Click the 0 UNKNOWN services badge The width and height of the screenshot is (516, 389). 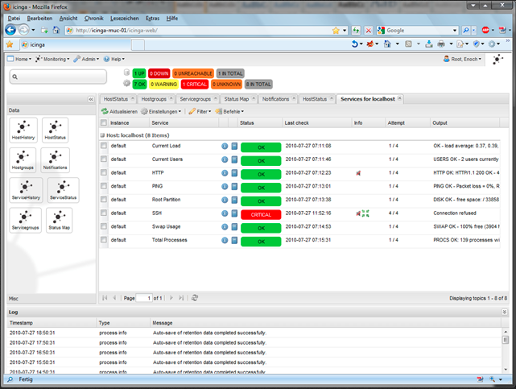click(x=227, y=85)
